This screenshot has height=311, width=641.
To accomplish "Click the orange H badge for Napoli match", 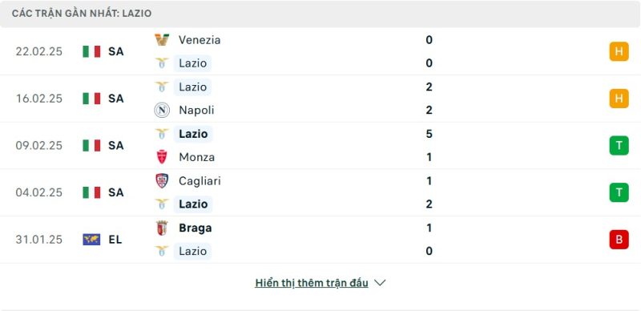I will click(619, 99).
